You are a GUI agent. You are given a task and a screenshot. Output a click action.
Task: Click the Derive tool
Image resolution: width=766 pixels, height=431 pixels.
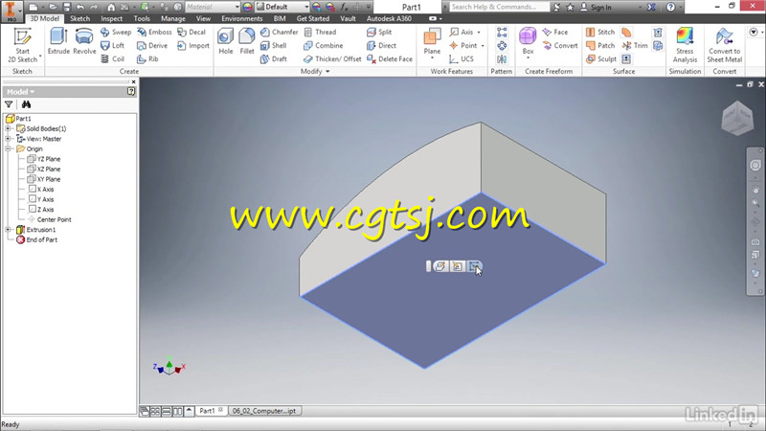(152, 45)
